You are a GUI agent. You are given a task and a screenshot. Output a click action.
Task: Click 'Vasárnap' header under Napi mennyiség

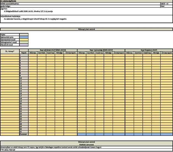pos(99,53)
